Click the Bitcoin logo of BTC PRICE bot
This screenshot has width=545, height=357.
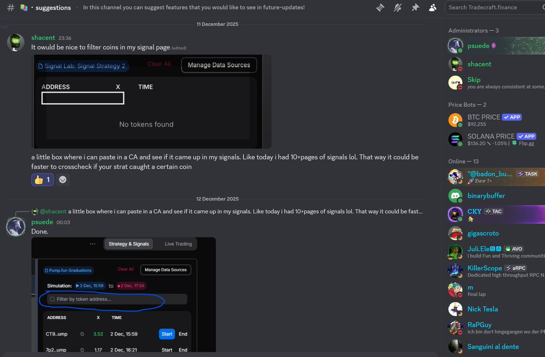click(x=456, y=120)
